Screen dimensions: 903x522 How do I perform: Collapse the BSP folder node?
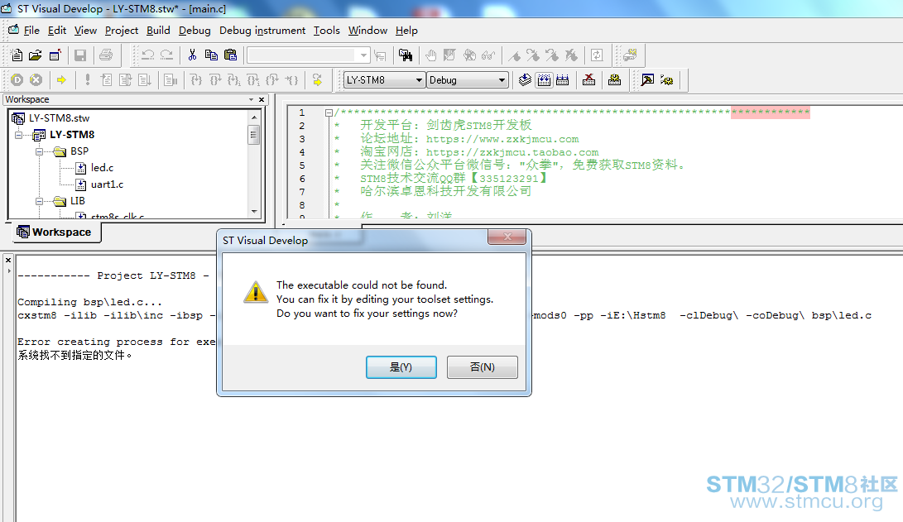click(39, 151)
